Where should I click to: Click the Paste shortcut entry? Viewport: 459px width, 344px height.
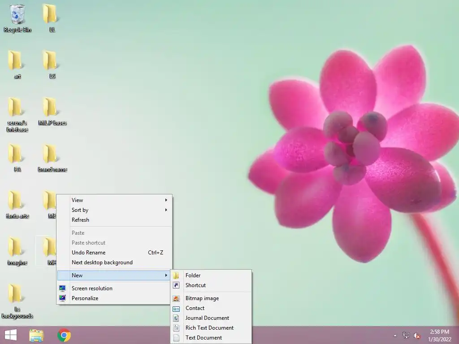(113, 243)
